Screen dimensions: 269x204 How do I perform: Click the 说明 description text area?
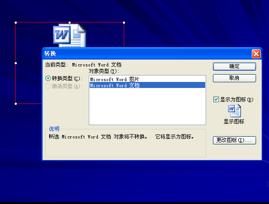(x=121, y=137)
